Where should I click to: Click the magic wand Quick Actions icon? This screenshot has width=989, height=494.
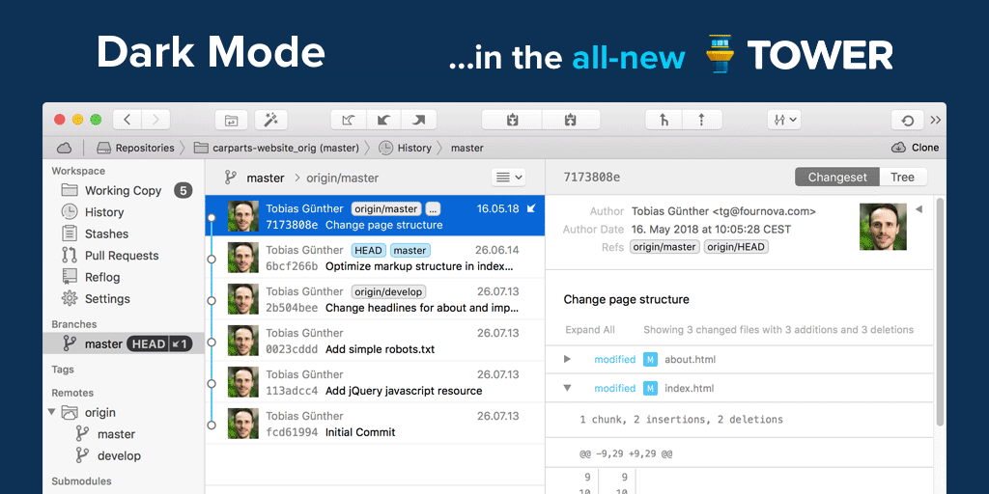(271, 120)
